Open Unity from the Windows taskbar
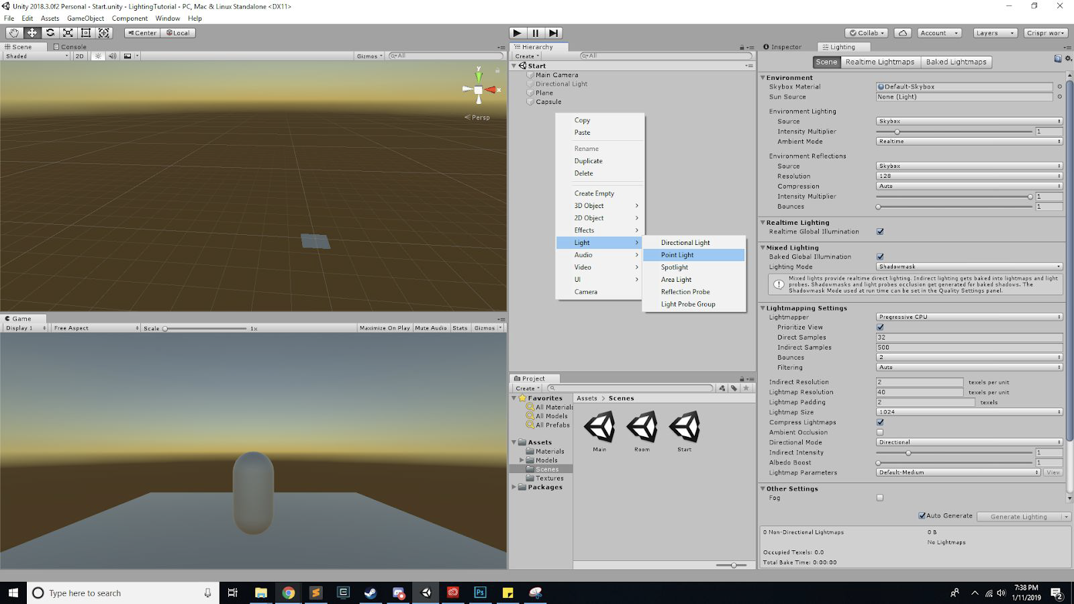 click(426, 593)
